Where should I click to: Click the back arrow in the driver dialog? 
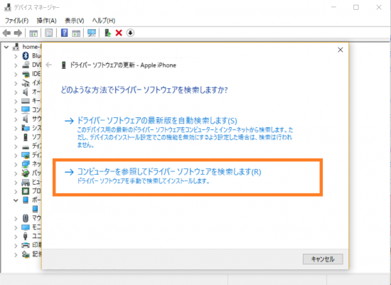(49, 65)
